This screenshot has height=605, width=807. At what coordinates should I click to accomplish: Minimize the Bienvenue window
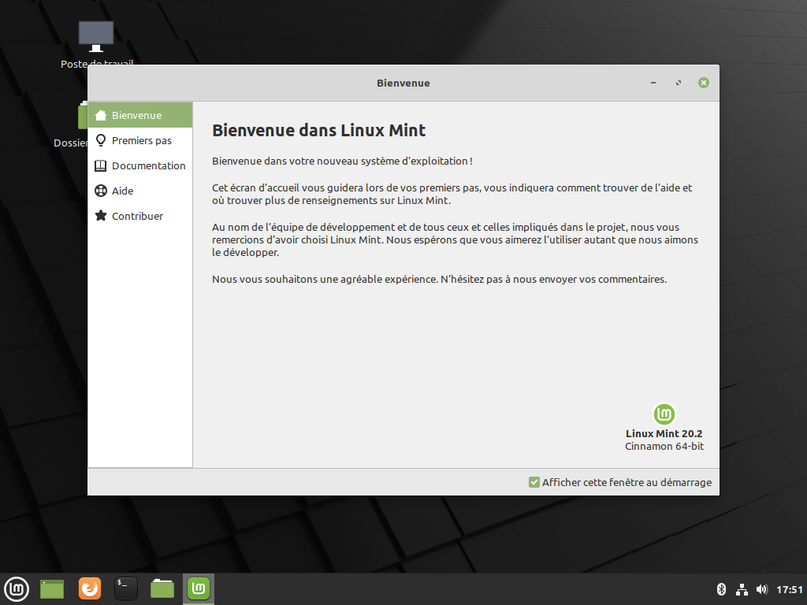coord(653,83)
